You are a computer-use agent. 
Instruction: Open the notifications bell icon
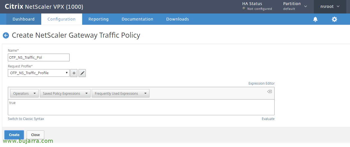point(316,19)
